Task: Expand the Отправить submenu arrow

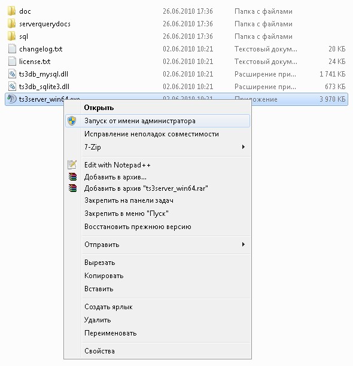Action: pos(244,245)
